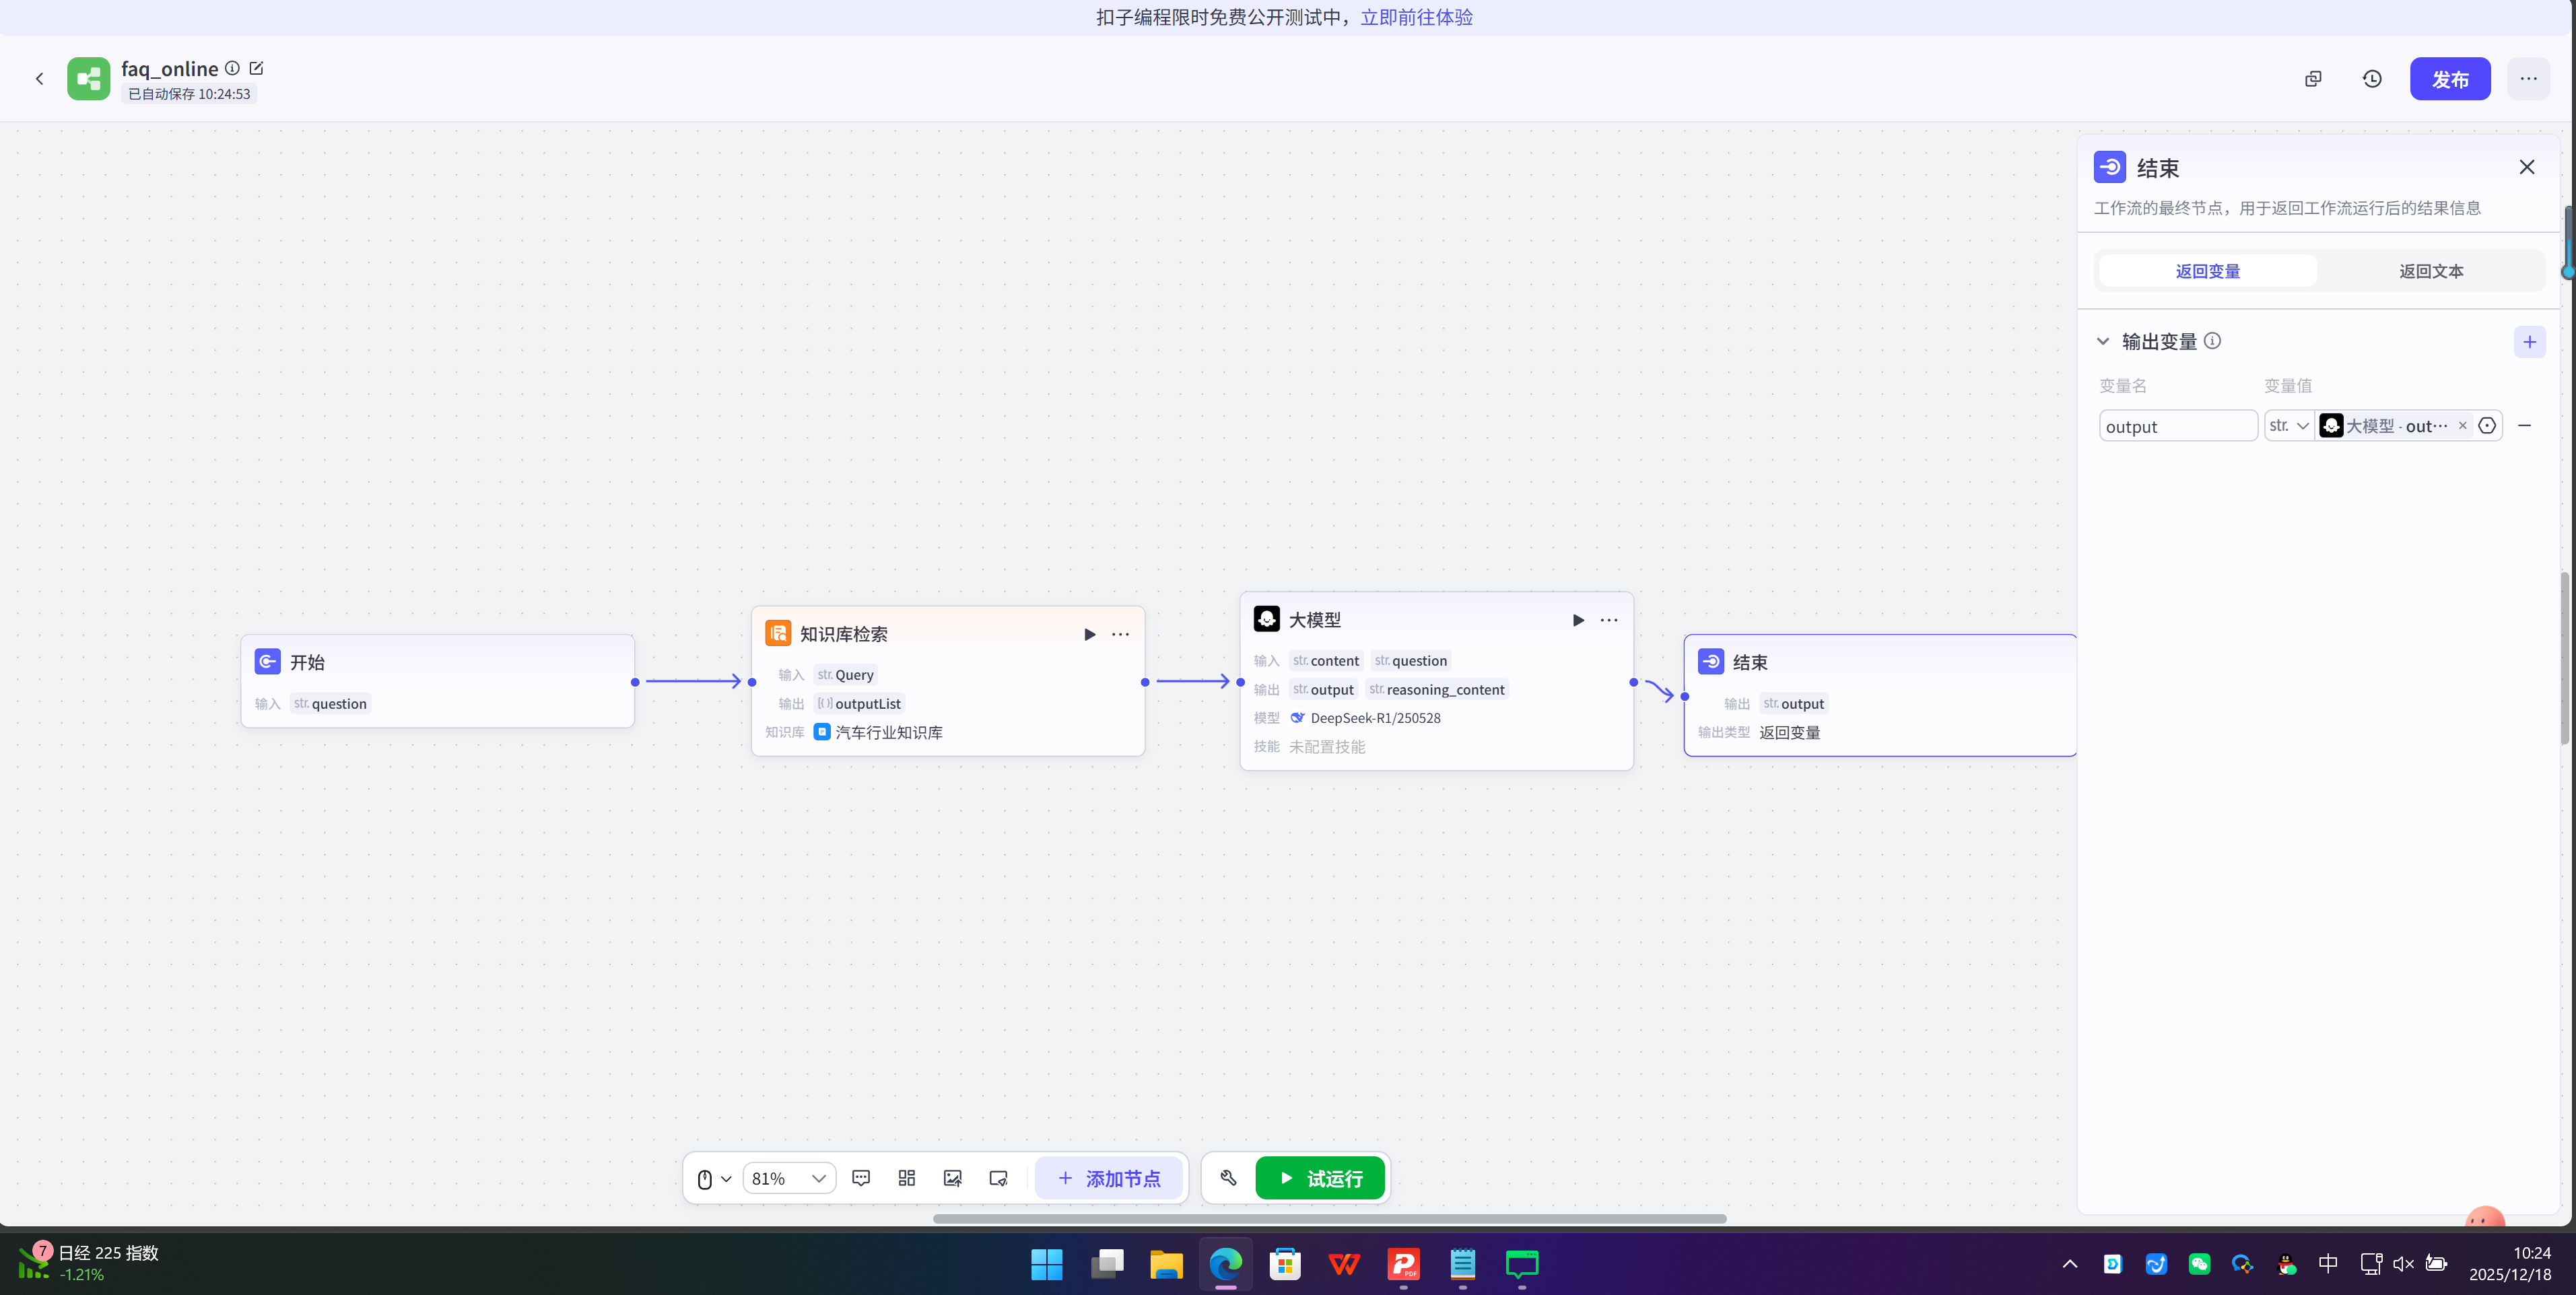
Task: Collapse the 输出变量 section
Action: (x=2103, y=342)
